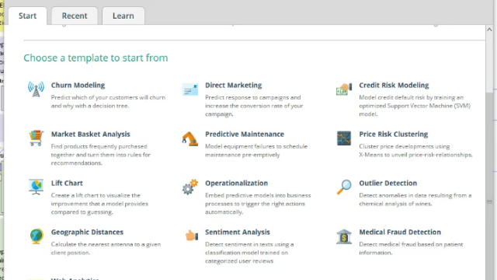
Task: Click the text "Model credit default risk by training an"
Action: 411,97
